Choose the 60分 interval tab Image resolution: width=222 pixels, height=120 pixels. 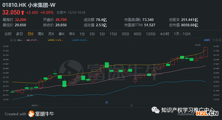click(138, 34)
